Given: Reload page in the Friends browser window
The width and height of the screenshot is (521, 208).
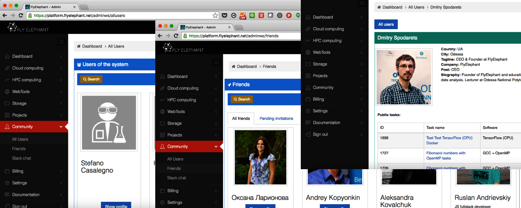Looking at the screenshot, I should (176, 36).
